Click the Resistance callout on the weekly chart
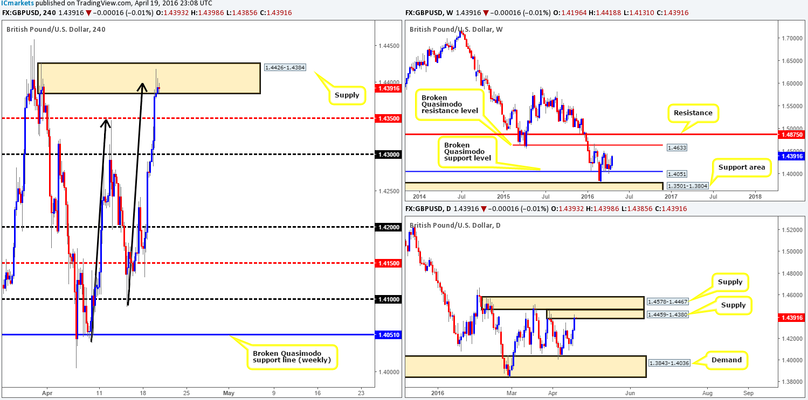The image size is (808, 400). 692,113
